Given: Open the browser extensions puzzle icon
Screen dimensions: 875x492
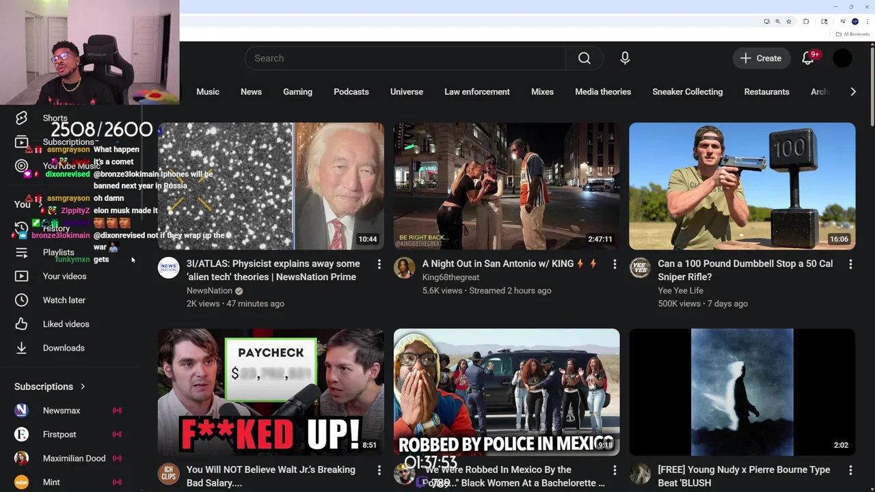Looking at the screenshot, I should 806,21.
